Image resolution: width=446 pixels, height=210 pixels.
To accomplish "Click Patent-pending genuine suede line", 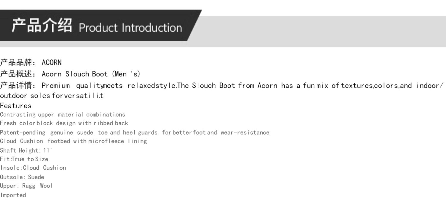I will point(134,132).
